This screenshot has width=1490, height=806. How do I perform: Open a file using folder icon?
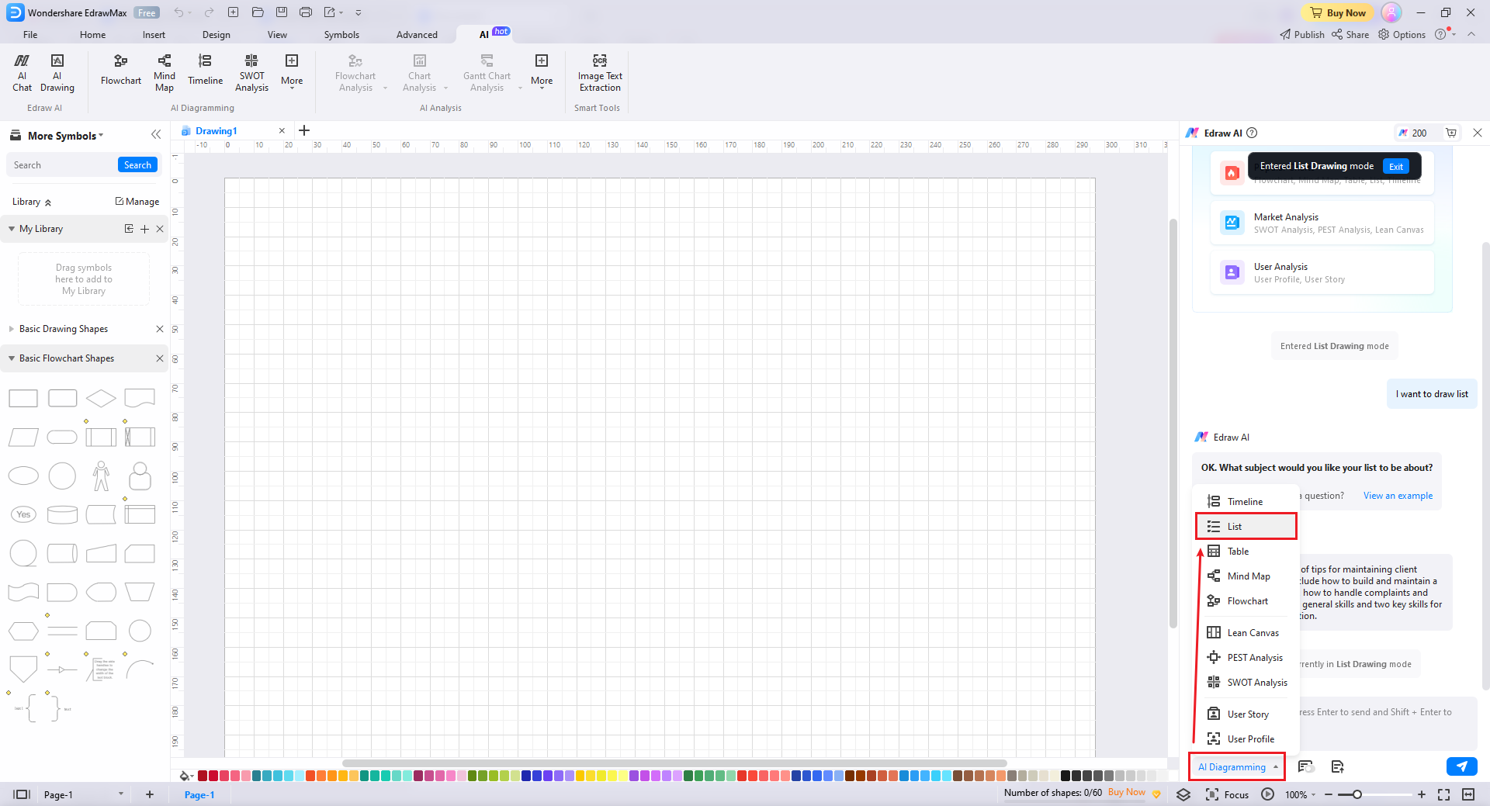point(258,12)
